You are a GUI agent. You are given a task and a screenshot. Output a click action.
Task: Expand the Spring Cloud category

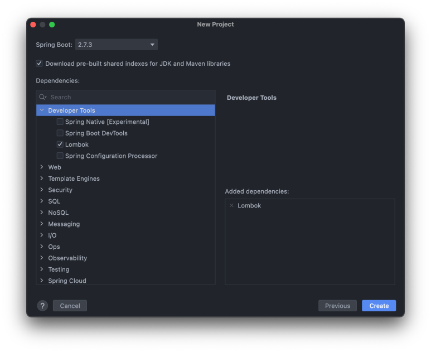coord(42,281)
